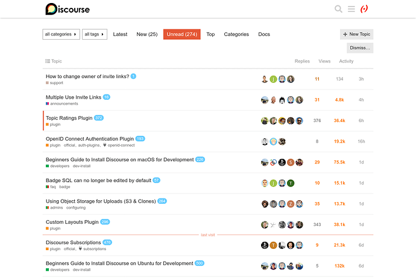Open the Multiple Use Invite Links topic

[74, 97]
